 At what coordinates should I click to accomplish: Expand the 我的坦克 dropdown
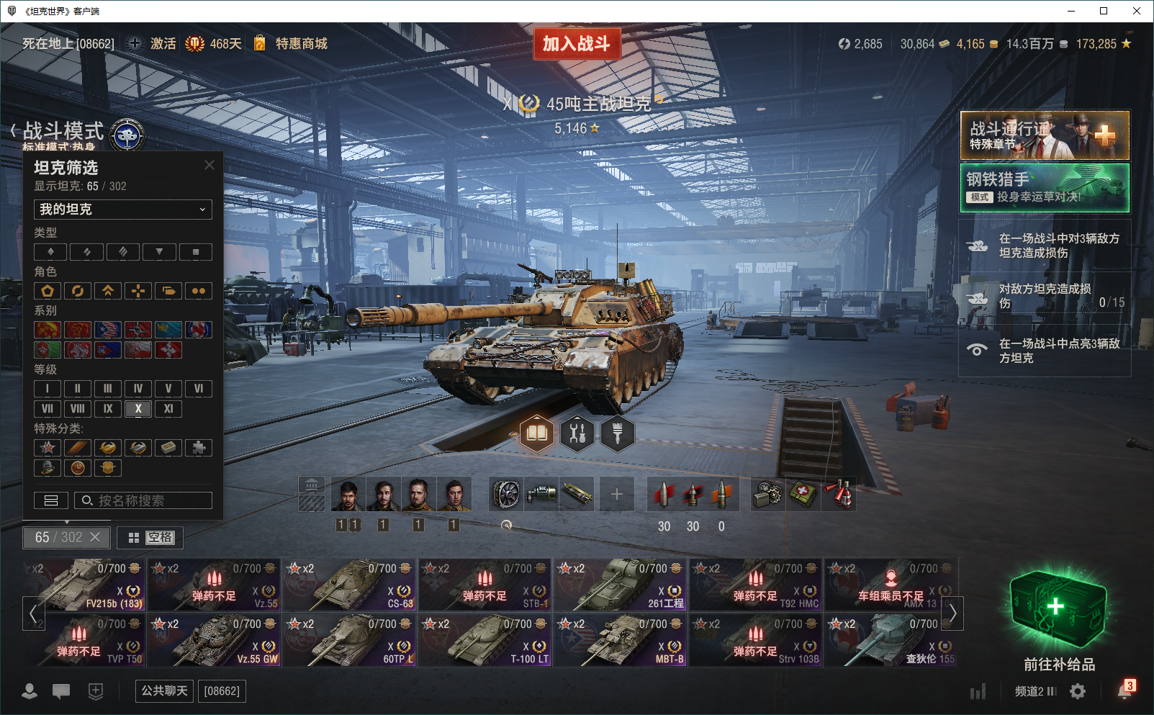pos(123,210)
